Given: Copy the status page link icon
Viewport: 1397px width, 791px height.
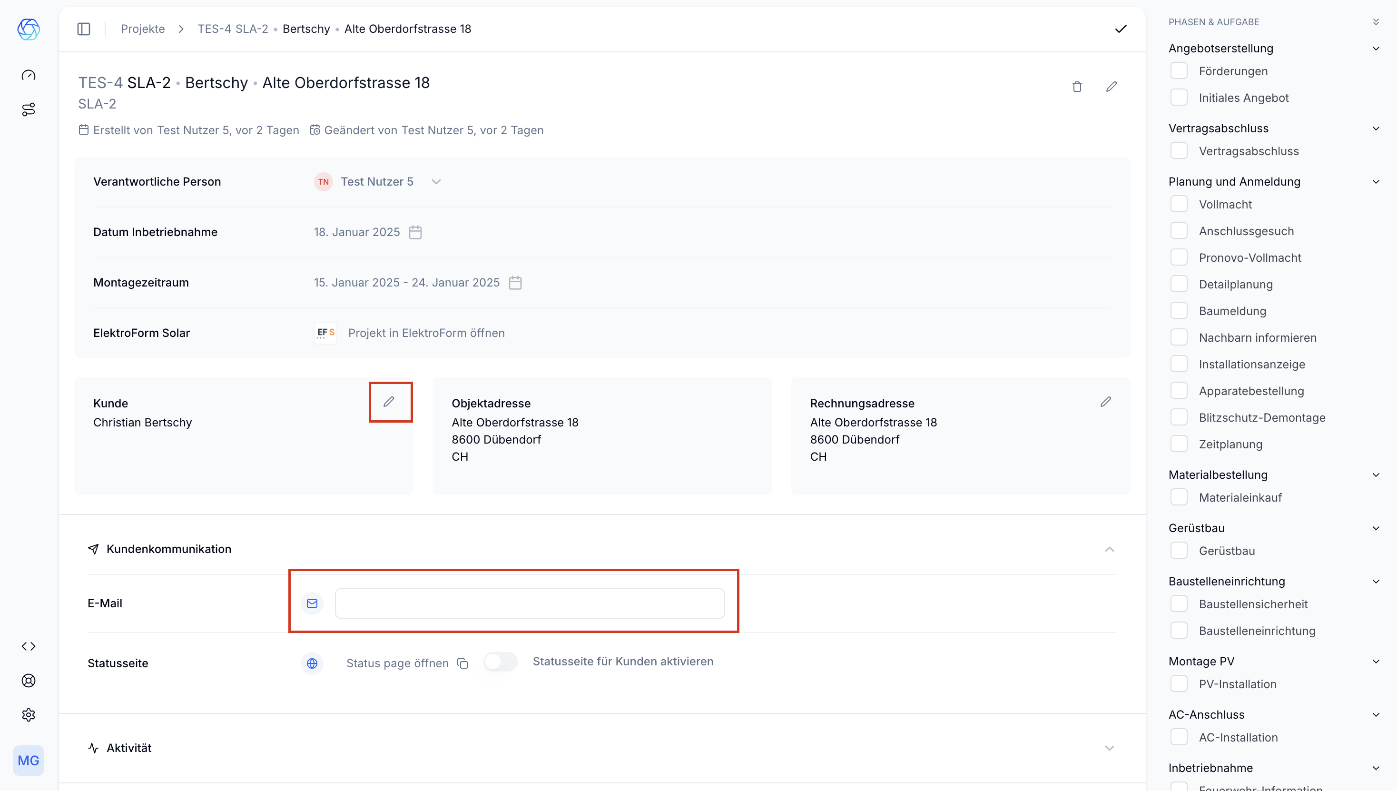Looking at the screenshot, I should (x=463, y=663).
